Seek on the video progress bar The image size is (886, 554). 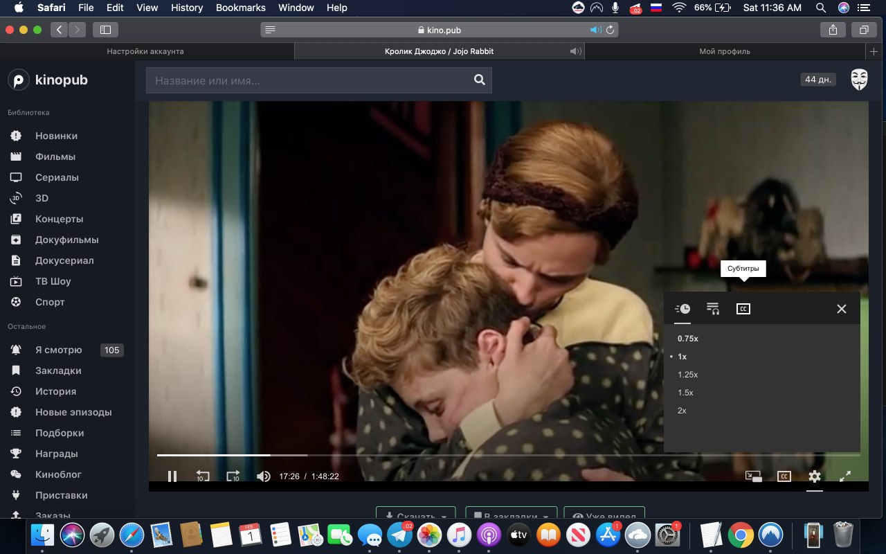509,455
